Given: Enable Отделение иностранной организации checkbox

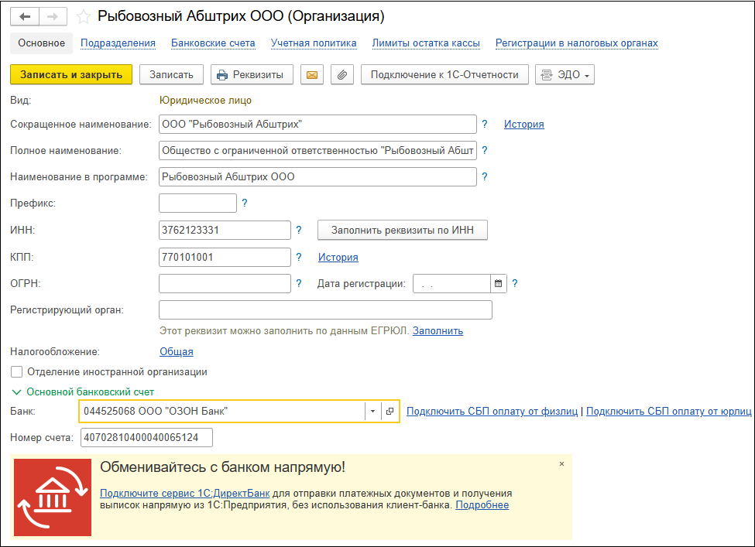Looking at the screenshot, I should tap(17, 372).
